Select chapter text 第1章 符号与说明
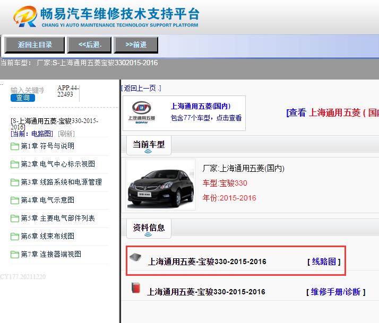 47,146
